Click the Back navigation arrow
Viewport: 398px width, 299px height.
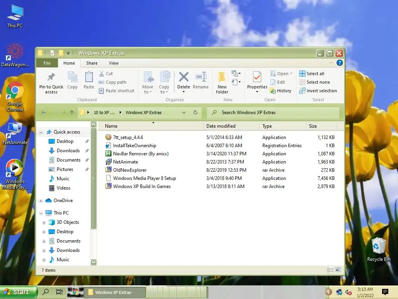tap(44, 113)
